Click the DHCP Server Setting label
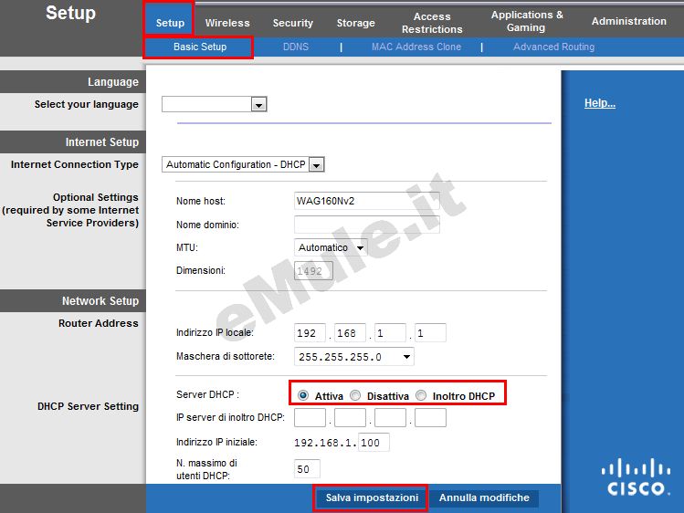Image resolution: width=684 pixels, height=513 pixels. tap(88, 406)
